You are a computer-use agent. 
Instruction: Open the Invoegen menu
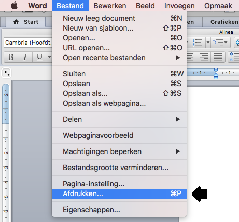click(179, 6)
